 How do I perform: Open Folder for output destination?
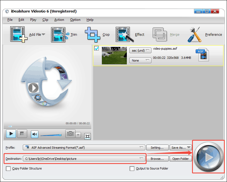coord(181,158)
